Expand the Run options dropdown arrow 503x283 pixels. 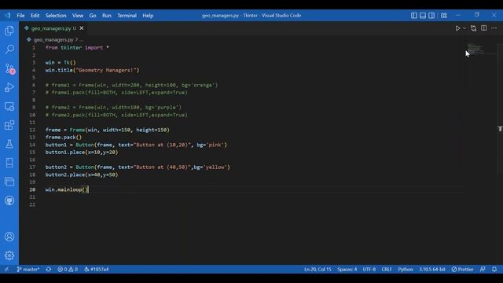[x=464, y=28]
